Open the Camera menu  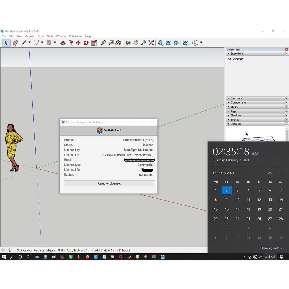[x=30, y=36]
